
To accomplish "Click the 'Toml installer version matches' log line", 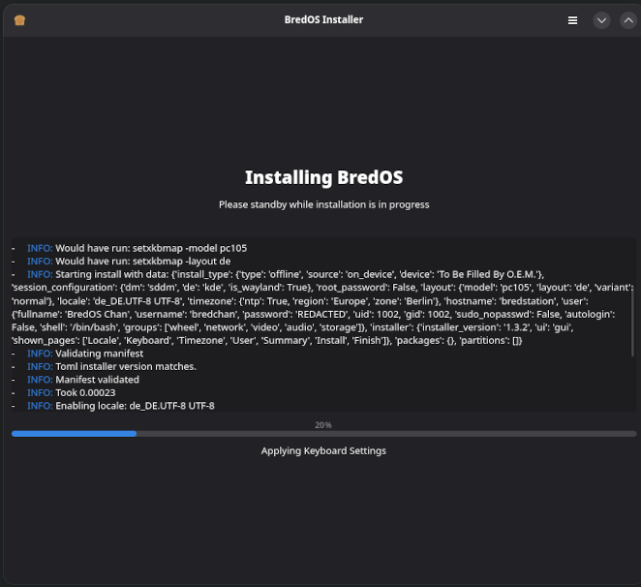I will point(125,366).
